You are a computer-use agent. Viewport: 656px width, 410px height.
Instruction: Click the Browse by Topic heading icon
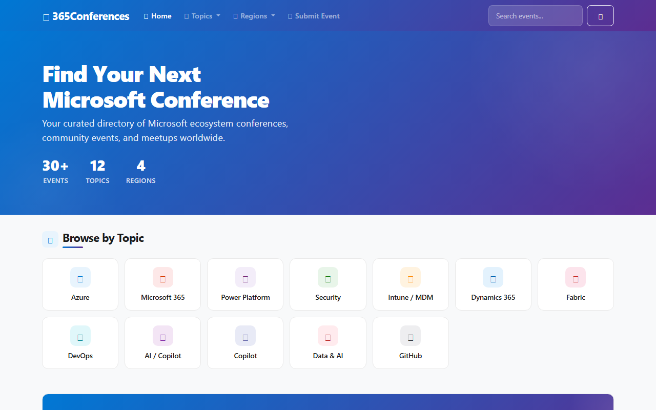[50, 239]
